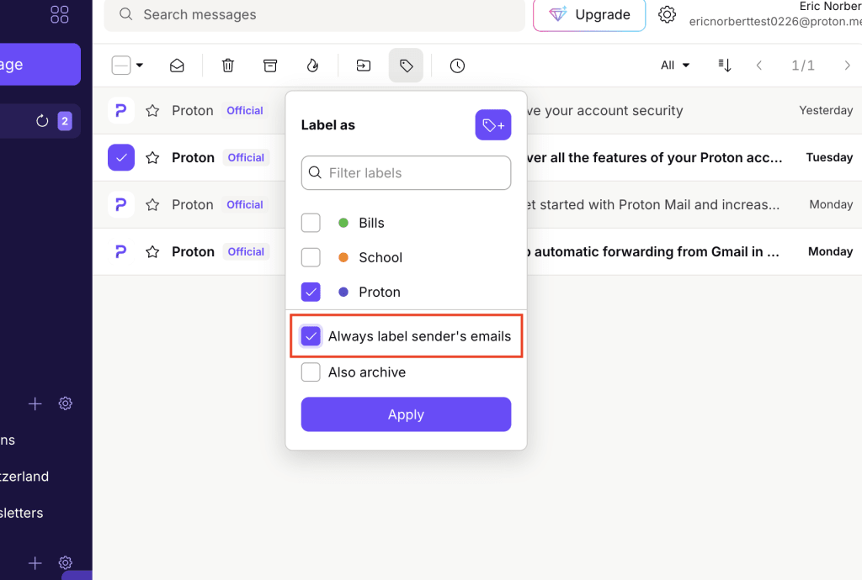Viewport: 862px width, 580px height.
Task: Toggle the select-all checkbox
Action: point(121,66)
